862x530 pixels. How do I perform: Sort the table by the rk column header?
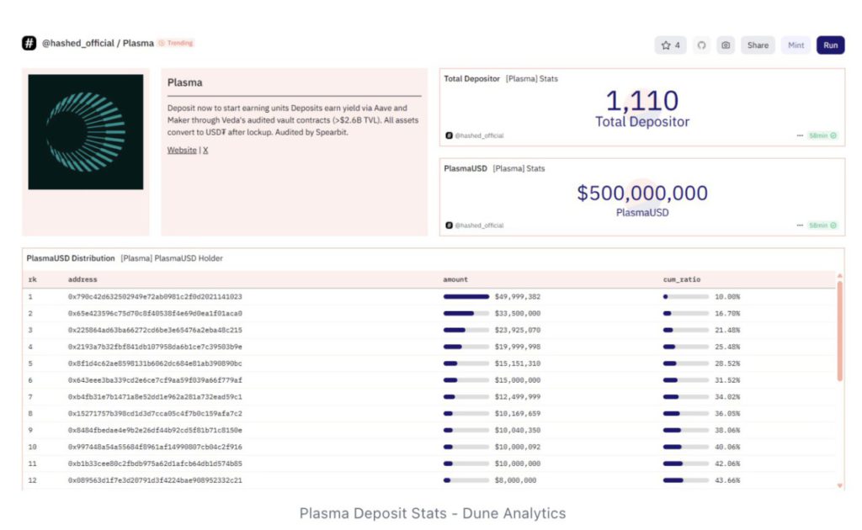pyautogui.click(x=33, y=279)
